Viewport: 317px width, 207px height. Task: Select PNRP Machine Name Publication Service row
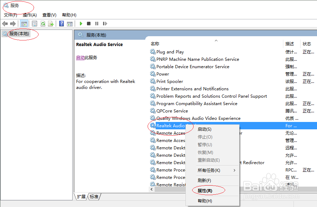click(x=233, y=59)
